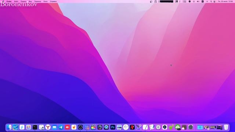
Task: Open the QuickTime Player icon
Action: 106,127
